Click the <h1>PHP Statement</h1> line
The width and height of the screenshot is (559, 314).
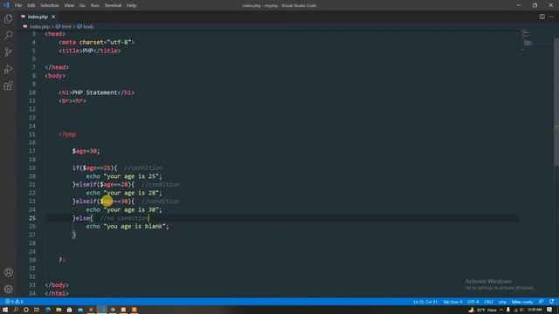(96, 92)
